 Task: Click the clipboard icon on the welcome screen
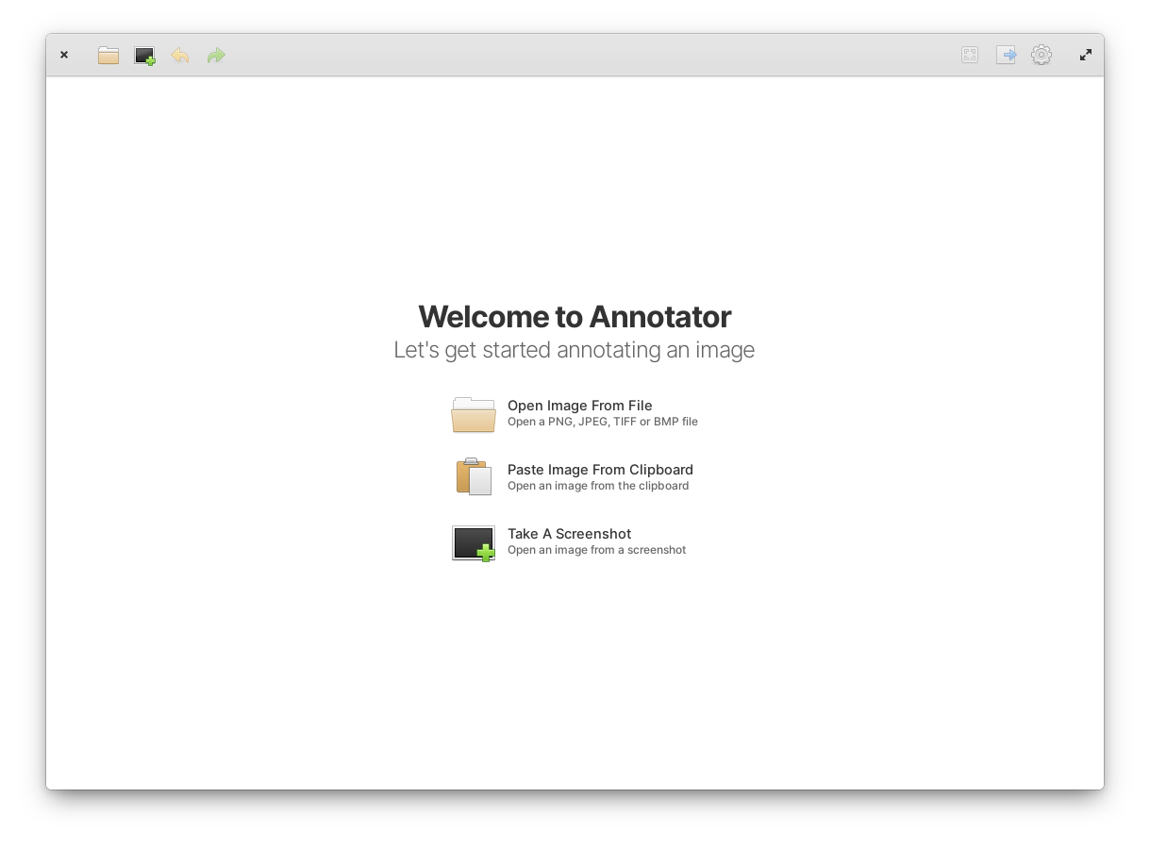[474, 477]
